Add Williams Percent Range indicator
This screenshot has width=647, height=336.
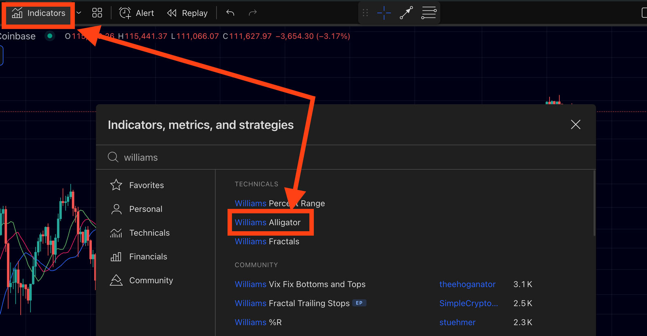point(280,203)
